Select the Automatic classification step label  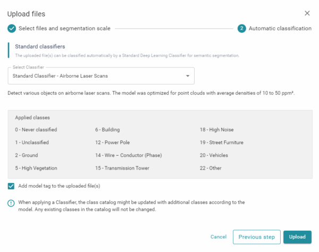[280, 28]
